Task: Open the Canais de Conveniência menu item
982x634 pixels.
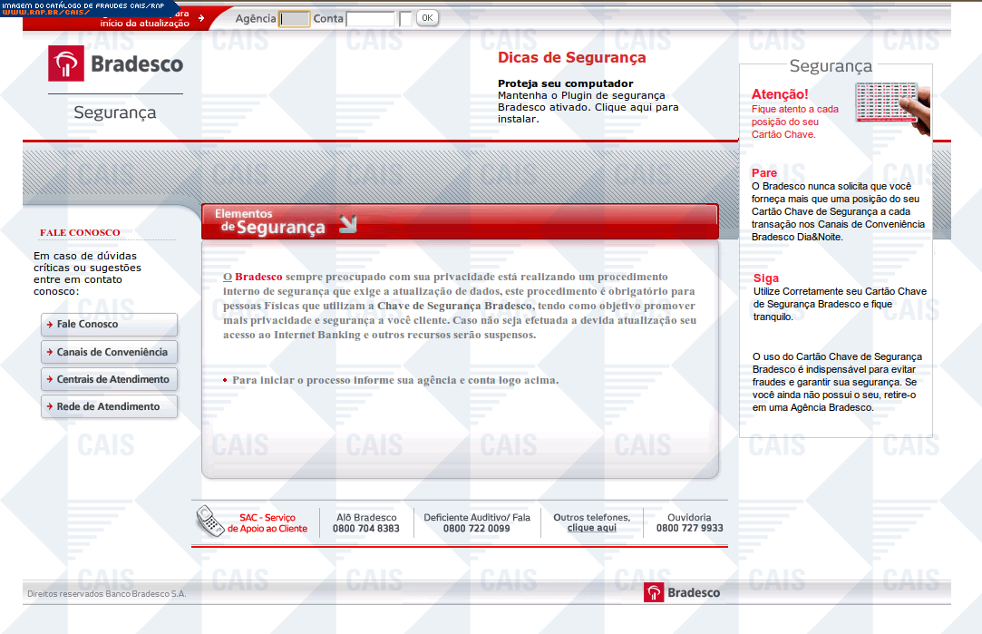Action: click(110, 352)
